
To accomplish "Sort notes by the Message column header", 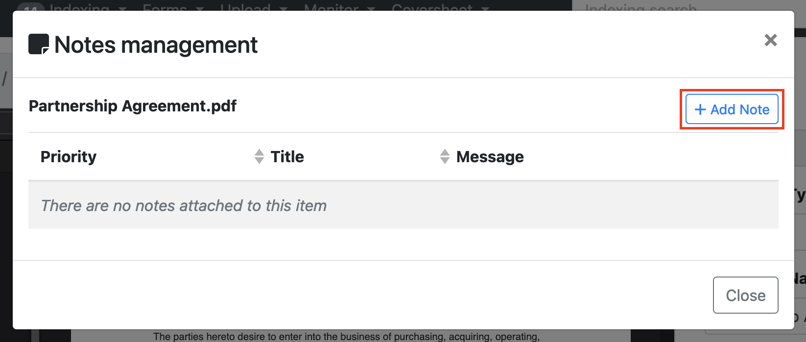I will [x=490, y=157].
